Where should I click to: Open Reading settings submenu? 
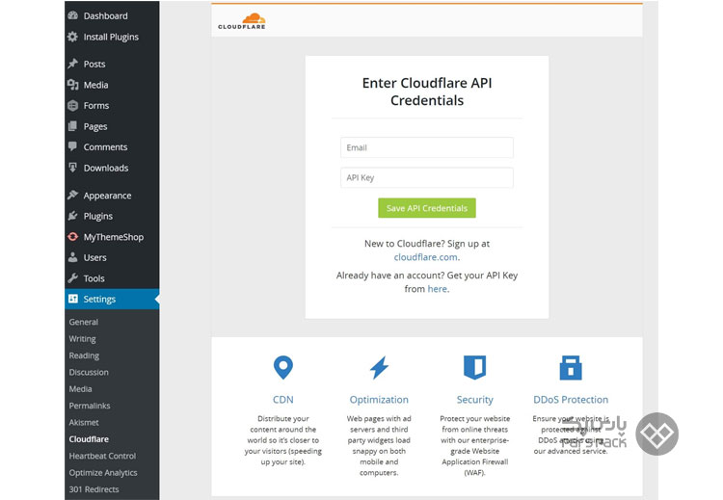pyautogui.click(x=84, y=355)
